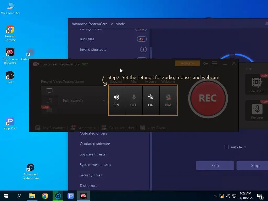Image resolution: width=268 pixels, height=201 pixels.
Task: Open the notification center
Action: pos(260,196)
